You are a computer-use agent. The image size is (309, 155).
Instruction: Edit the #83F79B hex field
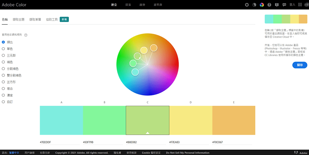click(x=103, y=142)
